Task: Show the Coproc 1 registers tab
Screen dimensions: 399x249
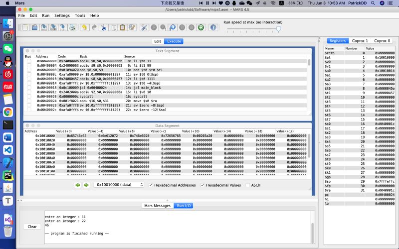Action: tap(360, 41)
